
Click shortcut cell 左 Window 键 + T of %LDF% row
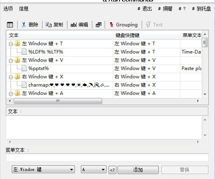pyautogui.click(x=146, y=52)
